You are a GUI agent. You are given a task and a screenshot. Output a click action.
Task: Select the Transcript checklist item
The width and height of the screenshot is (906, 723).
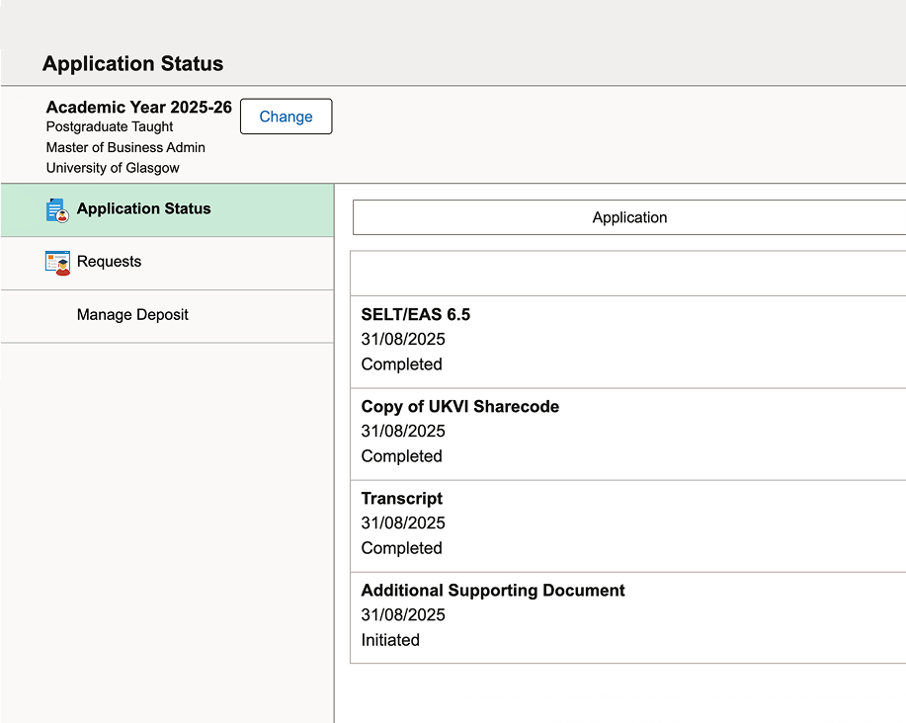401,499
